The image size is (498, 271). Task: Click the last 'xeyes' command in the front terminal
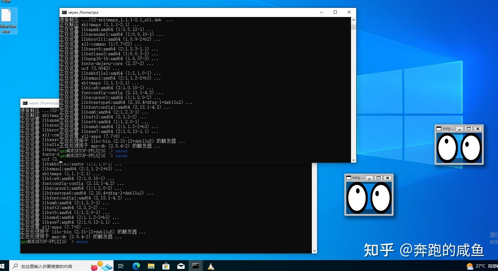(x=121, y=156)
